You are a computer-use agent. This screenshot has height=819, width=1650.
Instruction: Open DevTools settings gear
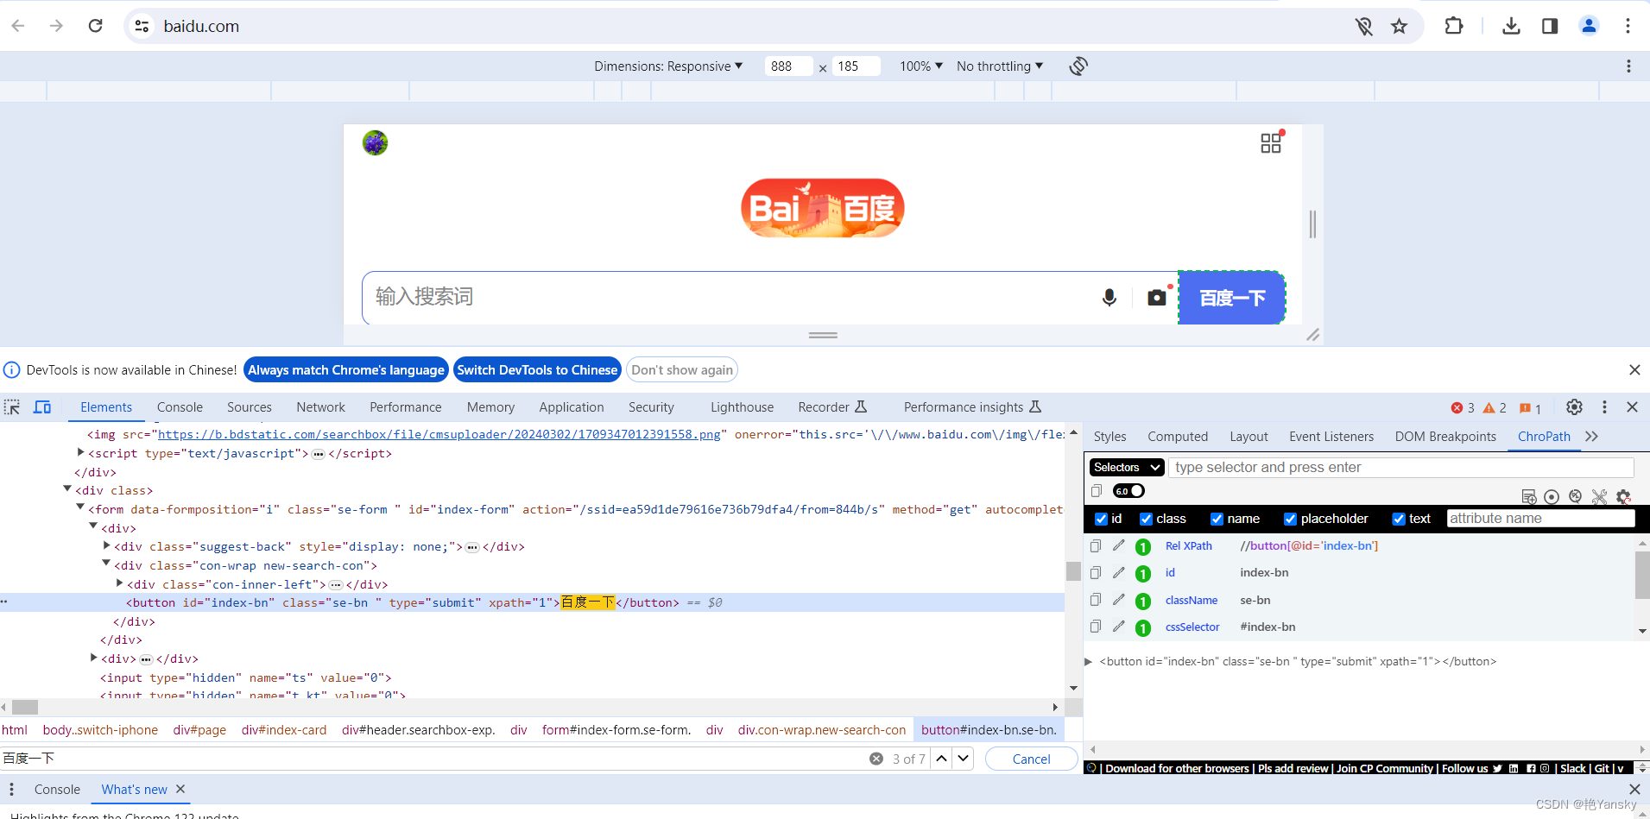pyautogui.click(x=1575, y=407)
